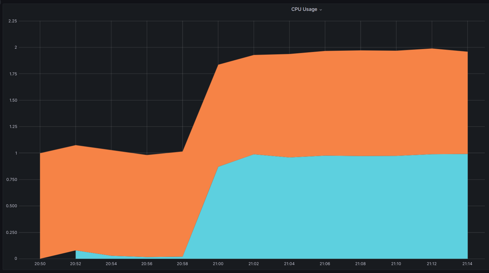Click the 21:08 time axis label
Viewport: 489px width, 273px height.
tap(361, 264)
